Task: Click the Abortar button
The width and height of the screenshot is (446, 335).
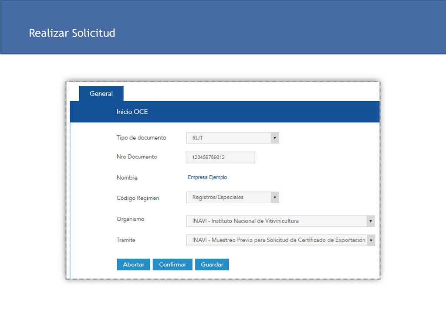Action: pos(133,264)
